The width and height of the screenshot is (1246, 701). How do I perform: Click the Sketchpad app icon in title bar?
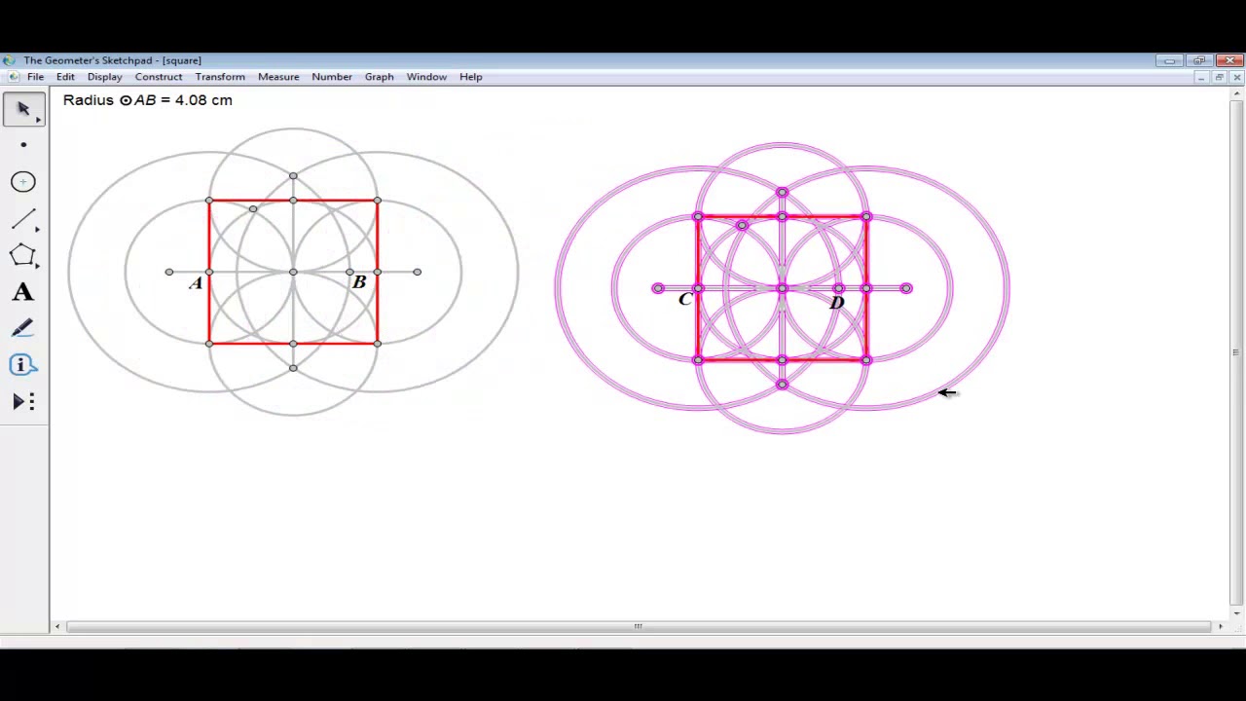pos(10,60)
